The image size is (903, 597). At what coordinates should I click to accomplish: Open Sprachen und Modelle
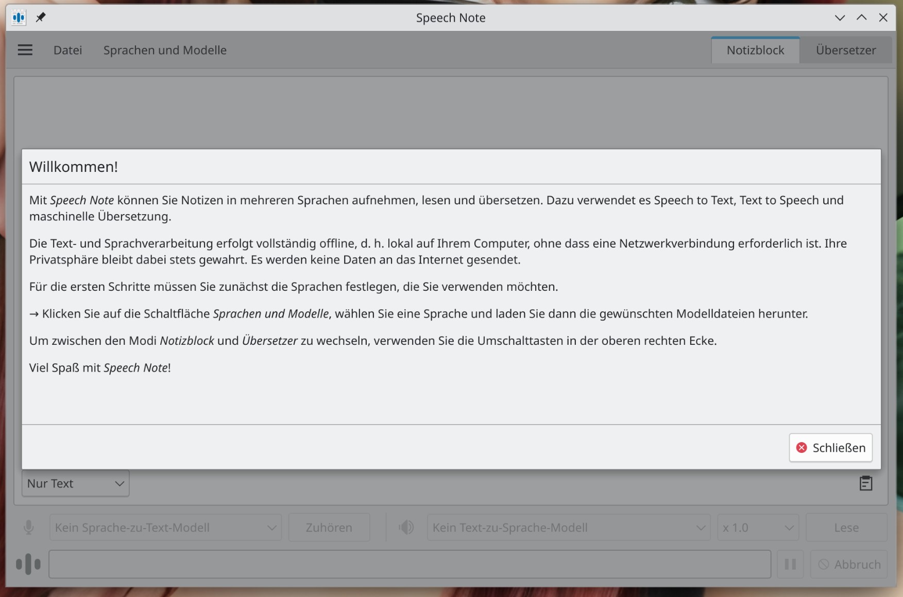165,50
